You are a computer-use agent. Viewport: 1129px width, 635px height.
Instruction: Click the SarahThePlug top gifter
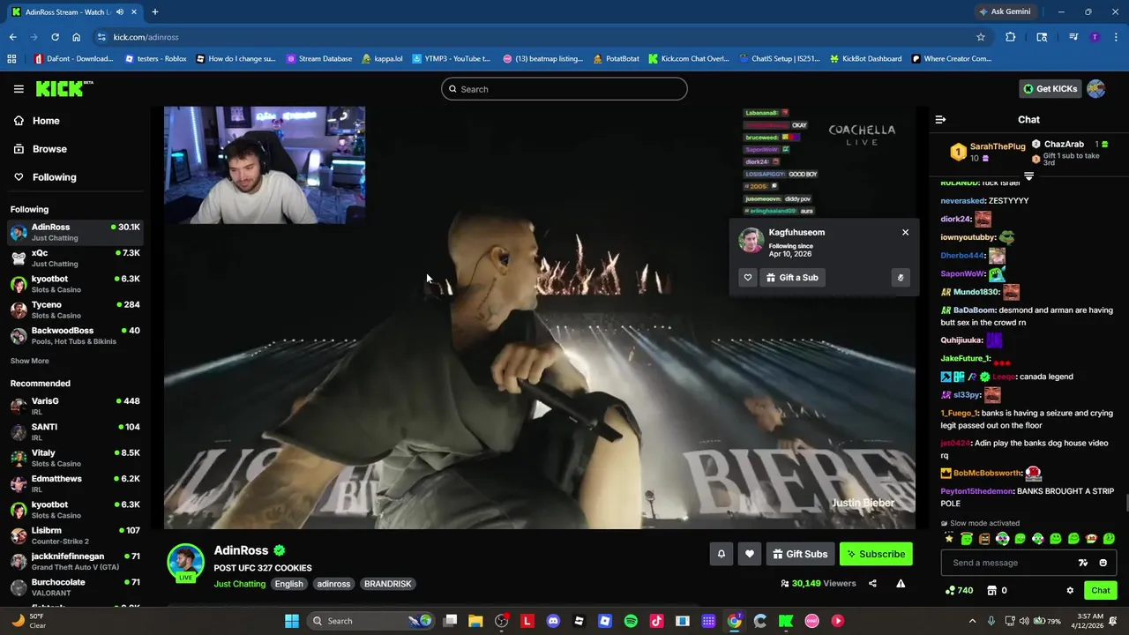(986, 152)
